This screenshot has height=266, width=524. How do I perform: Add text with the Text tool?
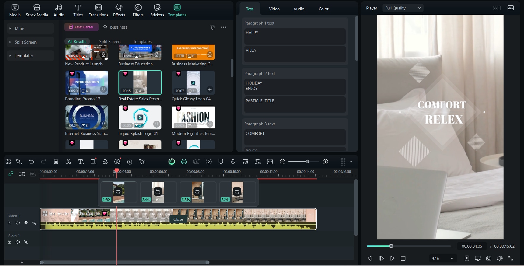[x=81, y=162]
